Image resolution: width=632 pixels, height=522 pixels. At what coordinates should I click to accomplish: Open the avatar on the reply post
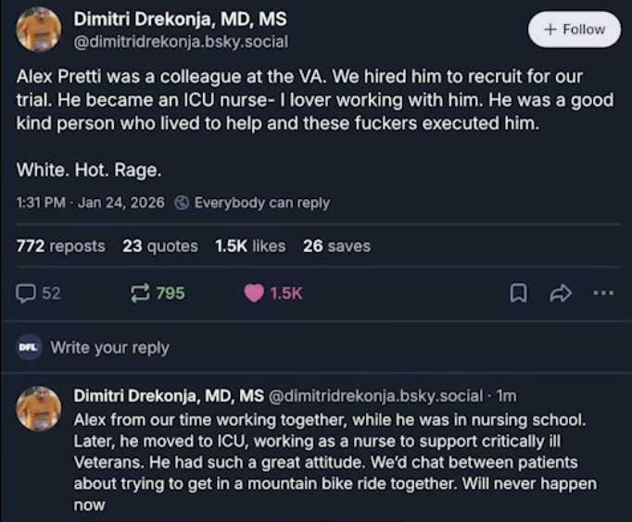click(39, 408)
